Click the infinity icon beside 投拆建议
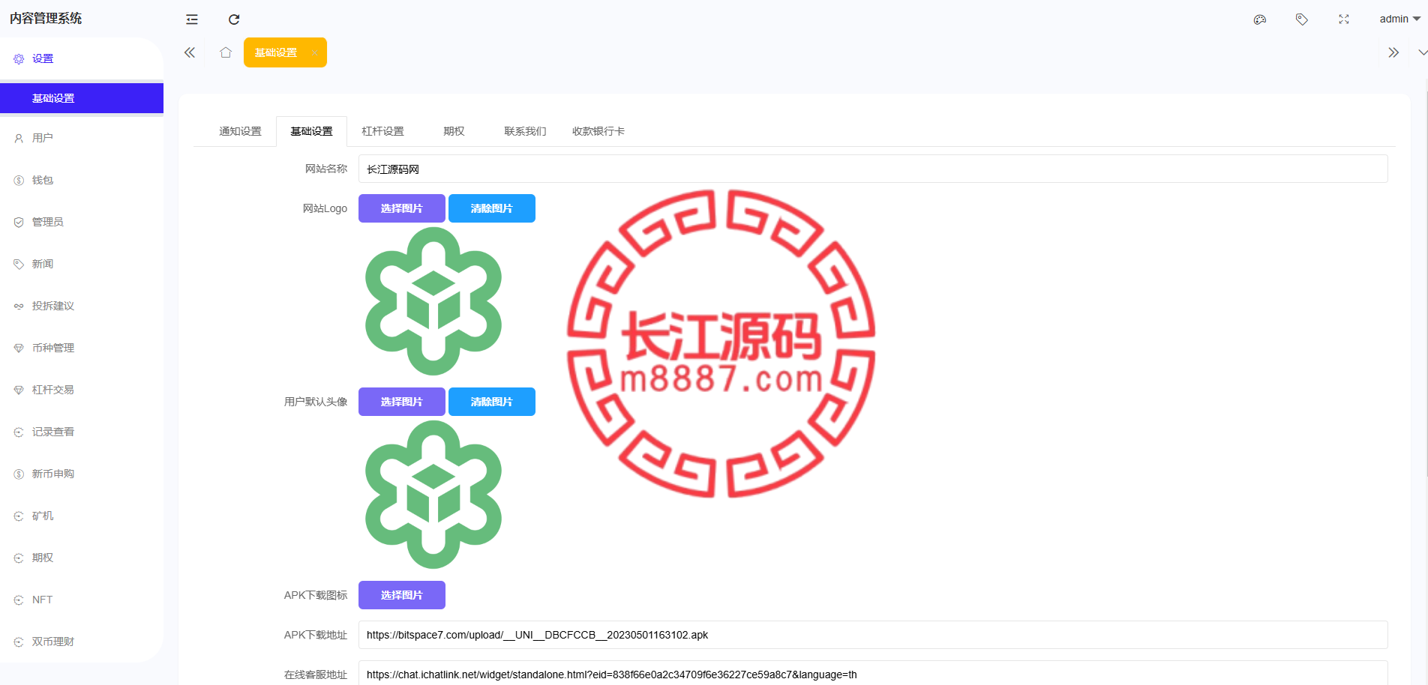This screenshot has height=685, width=1428. (x=19, y=306)
